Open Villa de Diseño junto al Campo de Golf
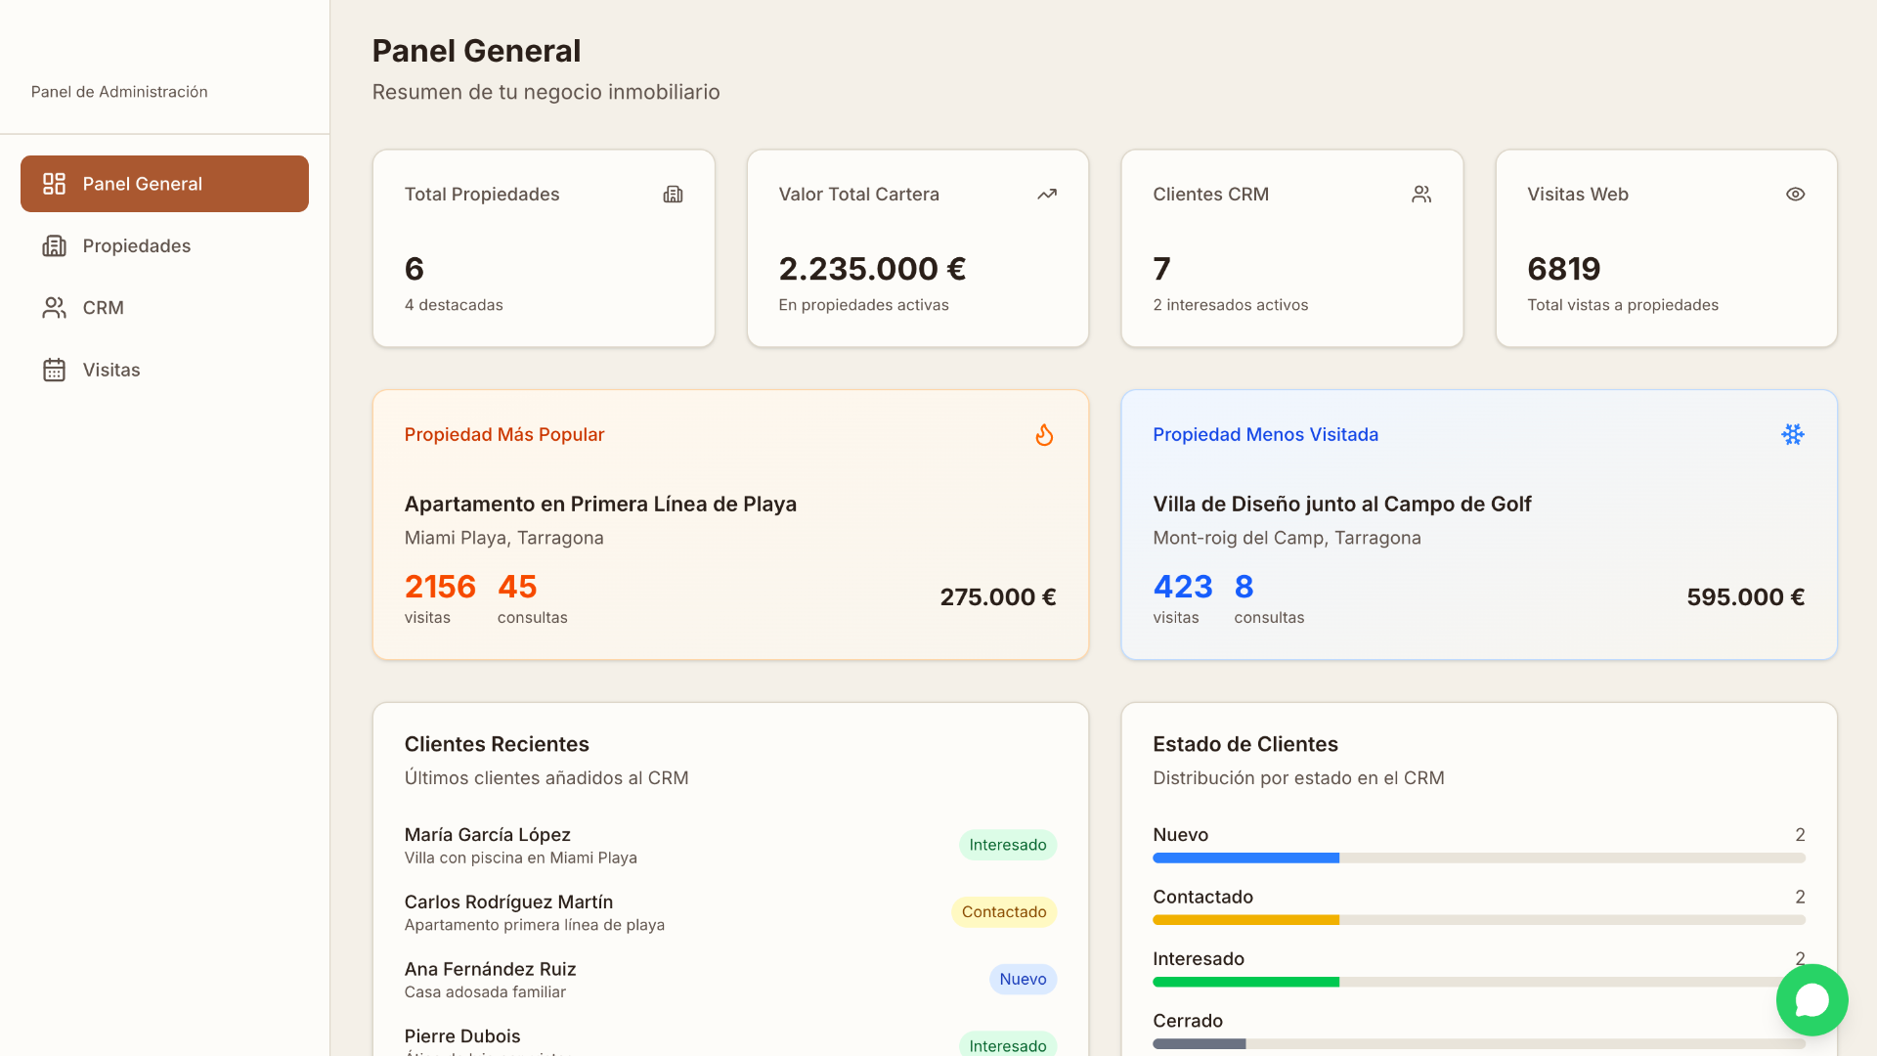1877x1056 pixels. point(1341,504)
